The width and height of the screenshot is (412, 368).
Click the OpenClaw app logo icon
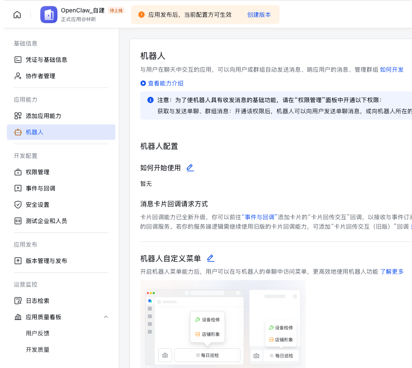[49, 15]
